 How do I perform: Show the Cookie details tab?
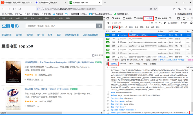point(123,64)
